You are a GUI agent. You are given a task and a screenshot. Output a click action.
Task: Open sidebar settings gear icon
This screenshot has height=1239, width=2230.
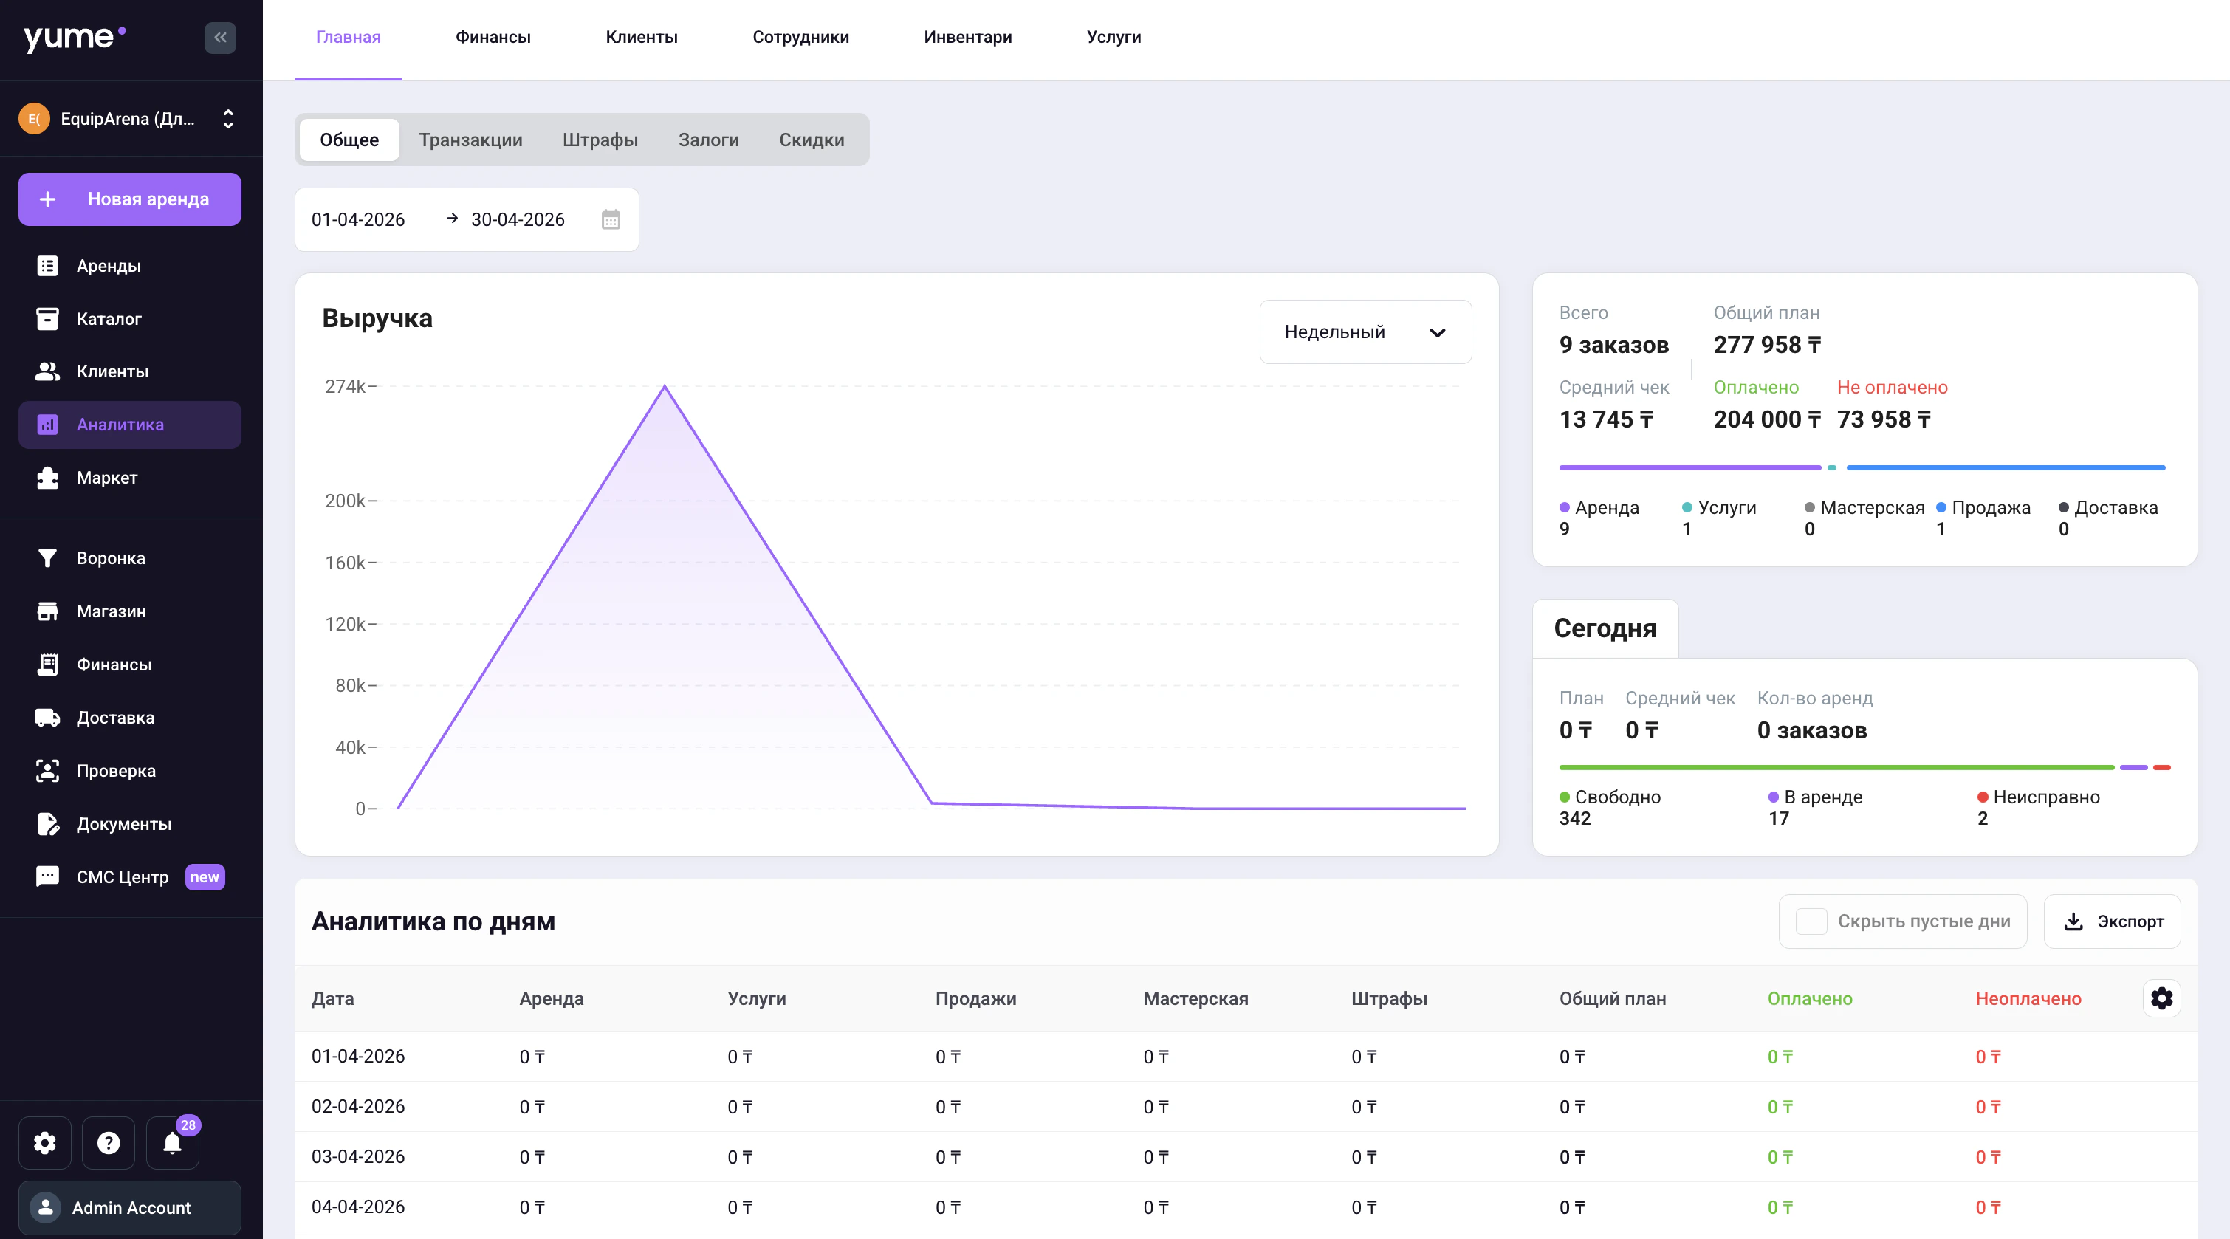tap(45, 1143)
